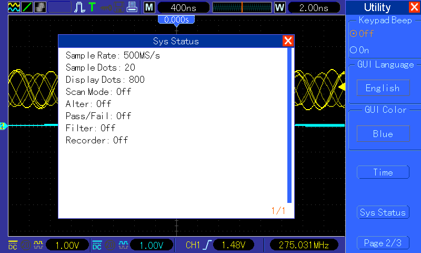
Task: Click the yellow trigger level arrow marker
Action: [342, 87]
